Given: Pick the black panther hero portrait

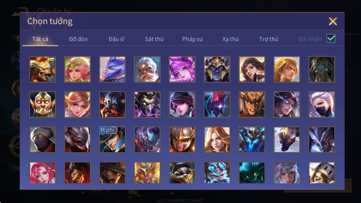Looking at the screenshot, I should [287, 140].
